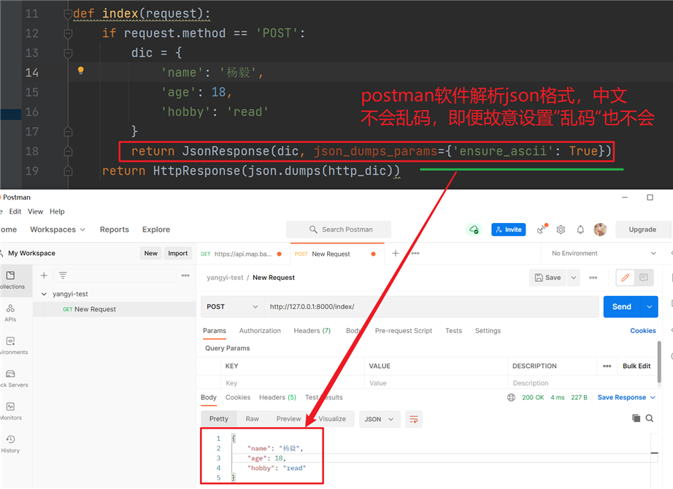Click the Search Postman field

[339, 230]
